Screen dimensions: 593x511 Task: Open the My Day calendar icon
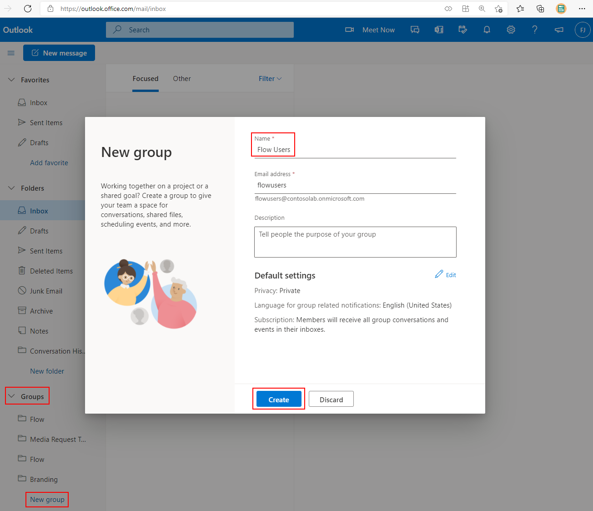point(463,30)
